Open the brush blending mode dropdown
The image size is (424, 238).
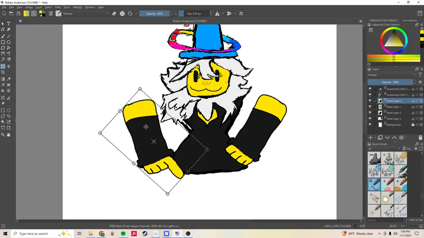tap(85, 14)
